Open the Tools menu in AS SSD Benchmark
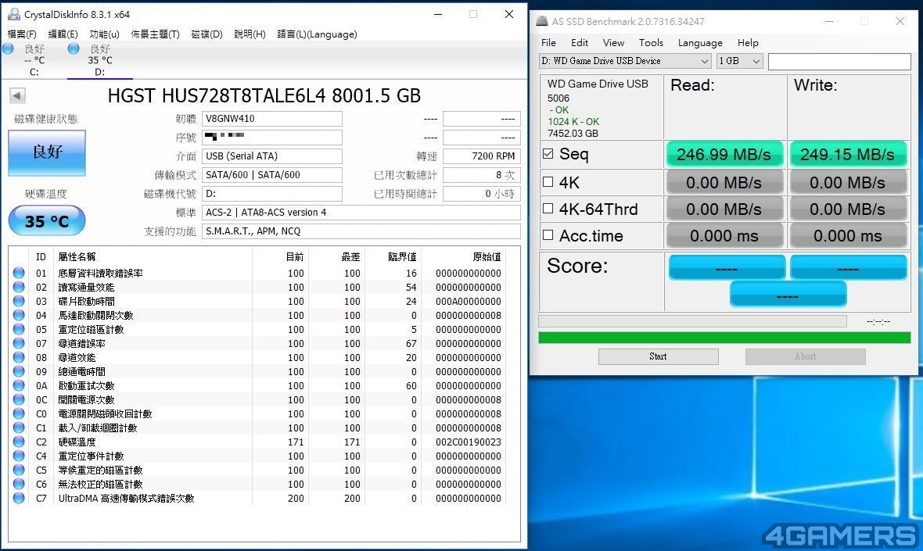This screenshot has width=923, height=551. click(651, 43)
